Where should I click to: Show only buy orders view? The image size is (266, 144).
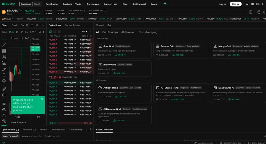tap(59, 32)
